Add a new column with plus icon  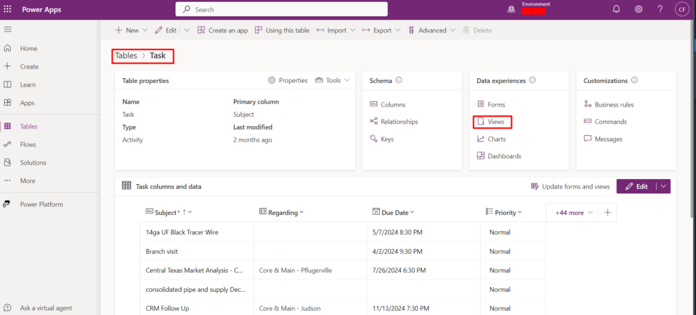click(608, 212)
